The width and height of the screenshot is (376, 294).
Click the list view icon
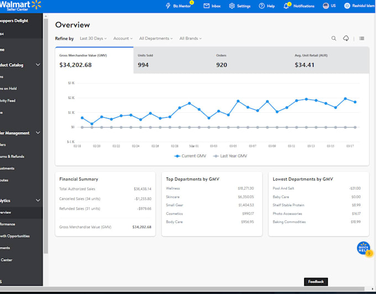(x=362, y=38)
